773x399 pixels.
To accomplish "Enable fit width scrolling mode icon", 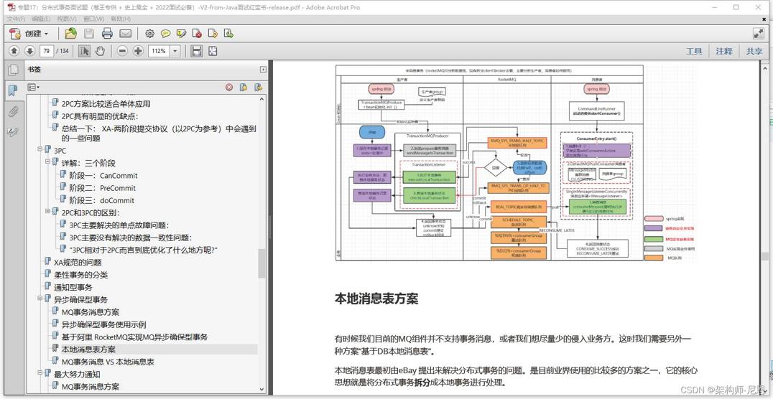I will click(197, 51).
